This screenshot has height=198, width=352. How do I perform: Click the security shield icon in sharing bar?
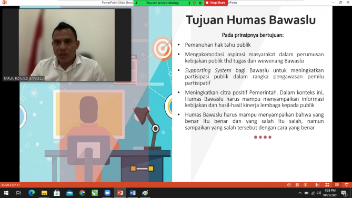pos(200,3)
